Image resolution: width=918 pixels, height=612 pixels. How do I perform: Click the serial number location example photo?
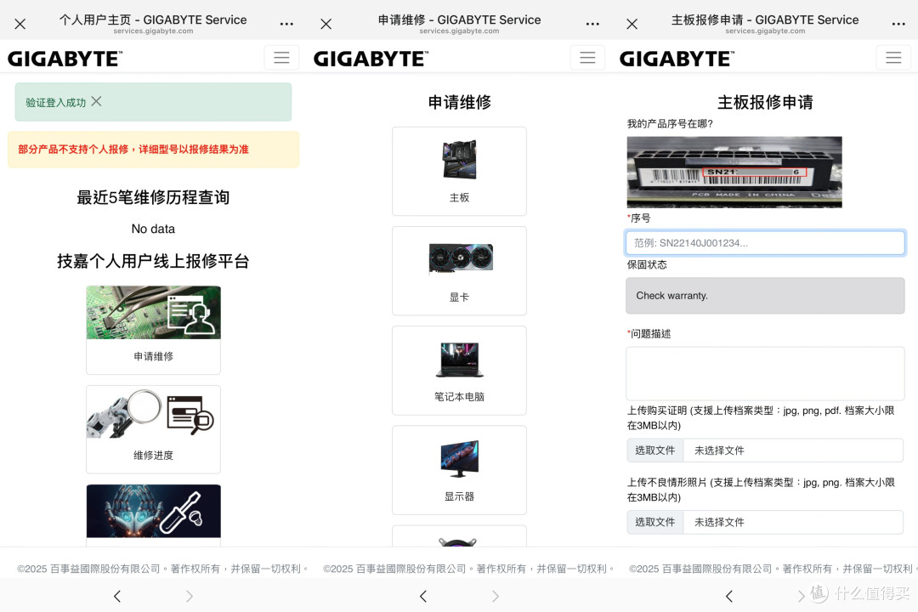[734, 173]
